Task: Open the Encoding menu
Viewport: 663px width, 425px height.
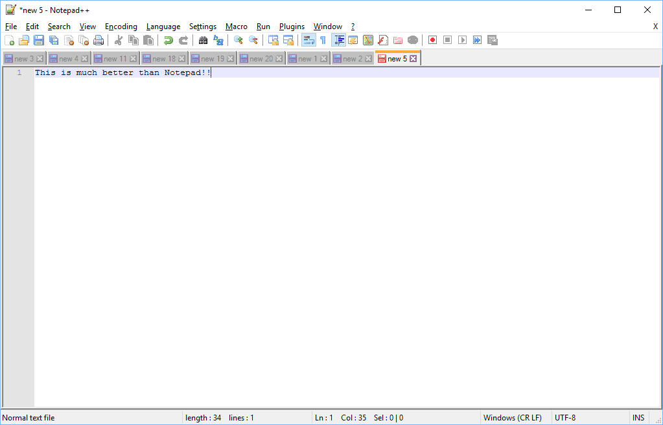Action: (x=121, y=27)
